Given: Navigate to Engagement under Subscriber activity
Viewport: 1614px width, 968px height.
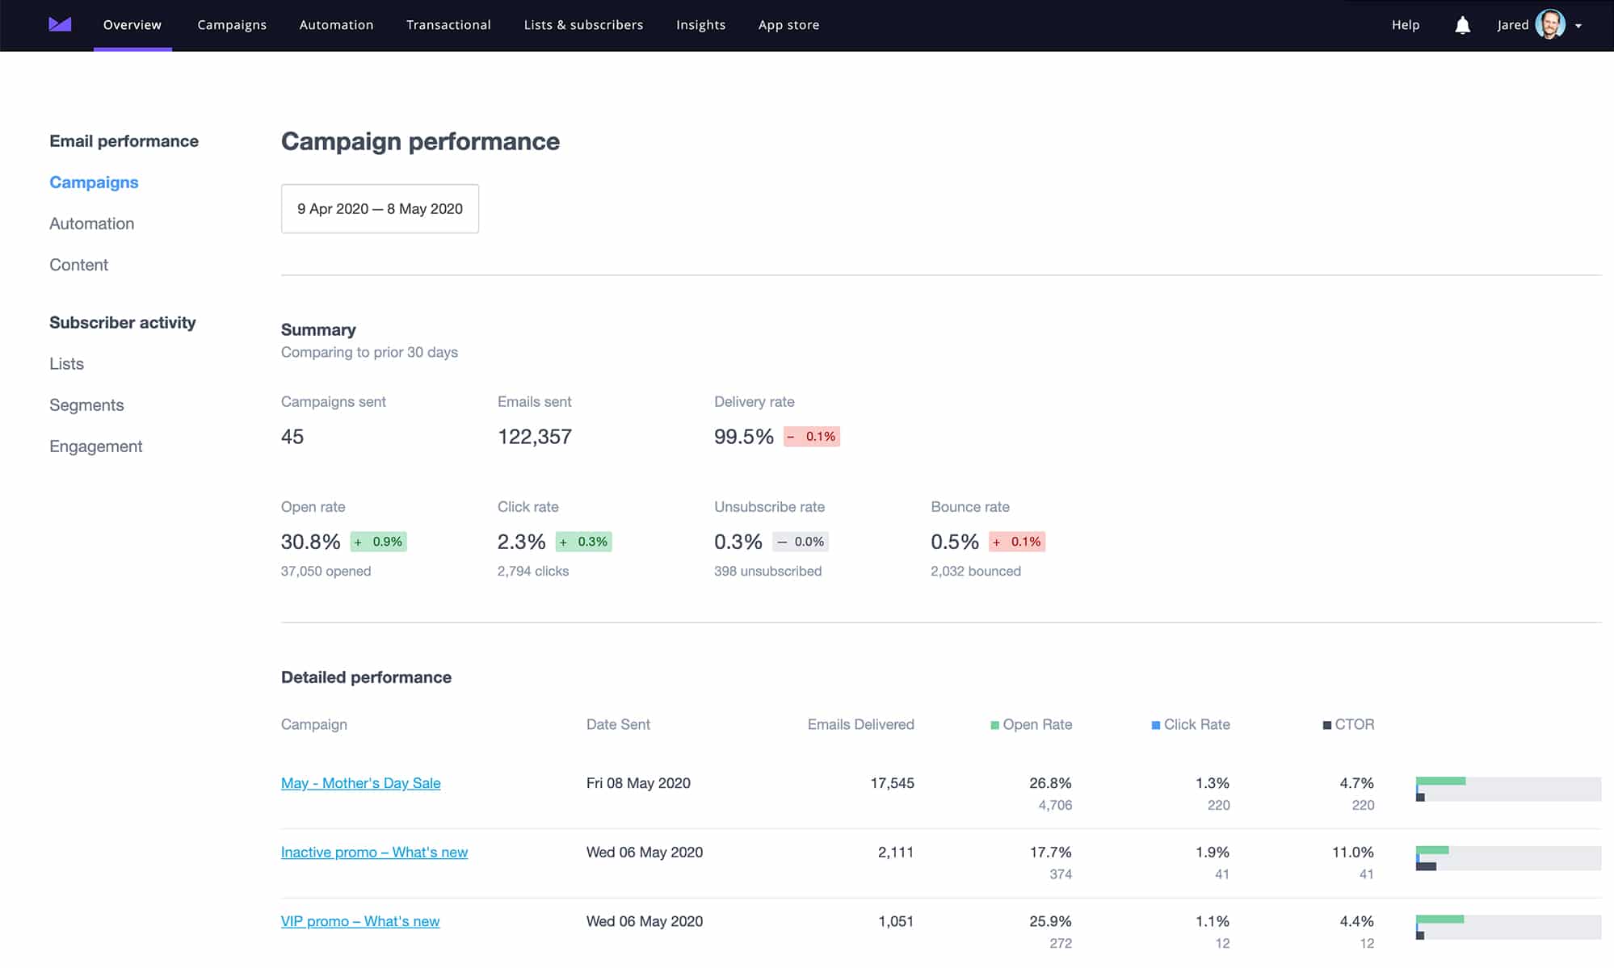Looking at the screenshot, I should 95,447.
